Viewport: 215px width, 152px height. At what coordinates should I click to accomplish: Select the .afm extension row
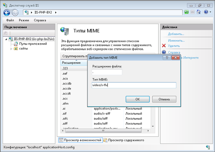pyautogui.click(x=74, y=103)
